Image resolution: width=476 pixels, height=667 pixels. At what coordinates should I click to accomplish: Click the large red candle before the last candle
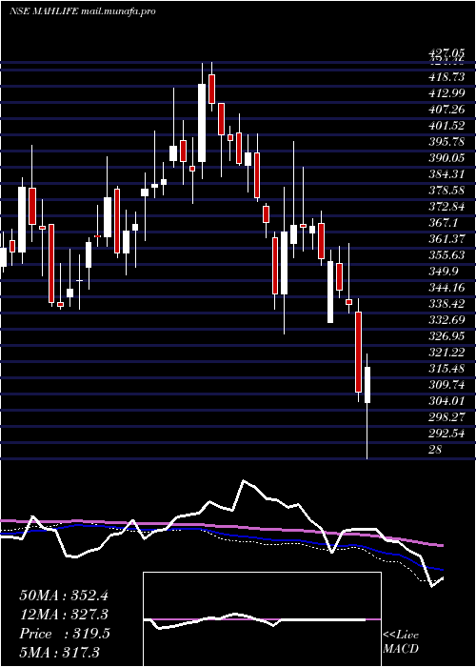[358, 352]
